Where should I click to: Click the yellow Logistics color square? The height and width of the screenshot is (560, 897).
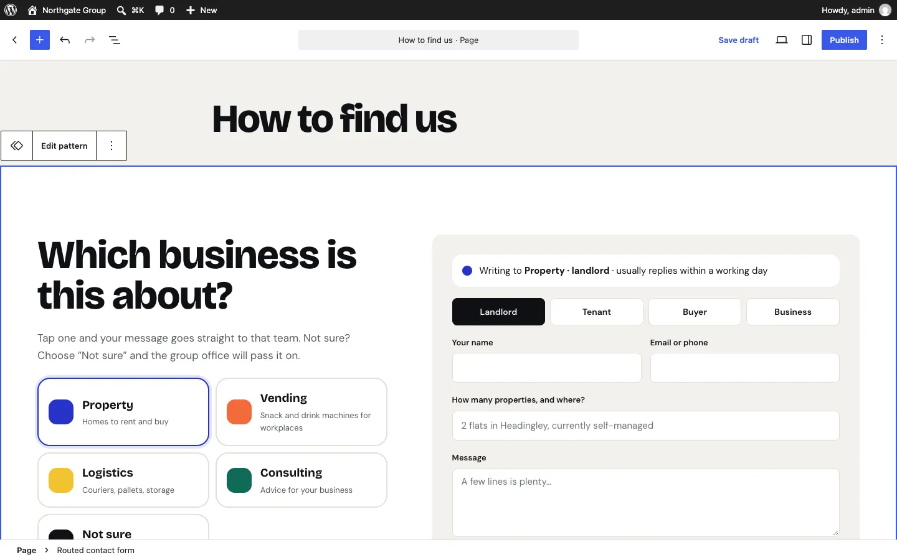point(61,480)
